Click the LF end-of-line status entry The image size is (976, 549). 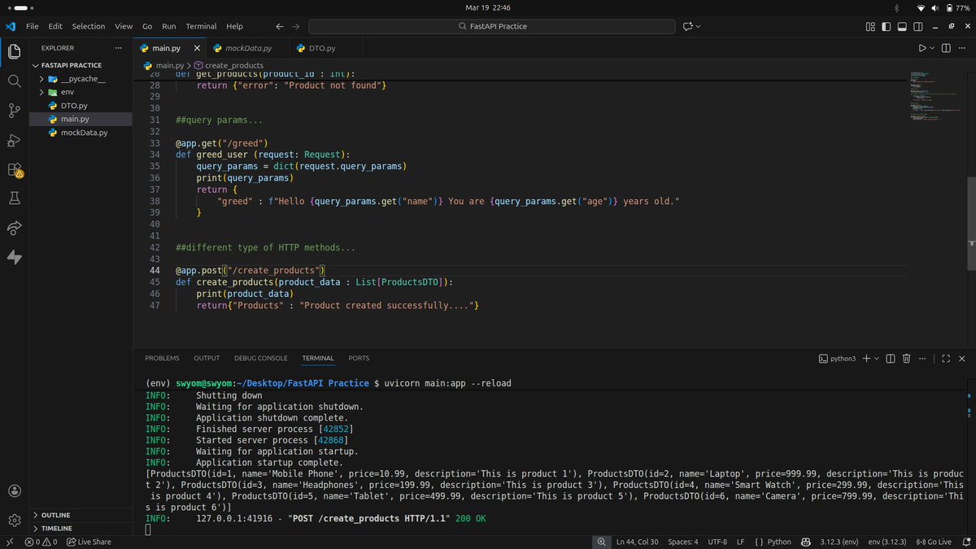click(741, 542)
